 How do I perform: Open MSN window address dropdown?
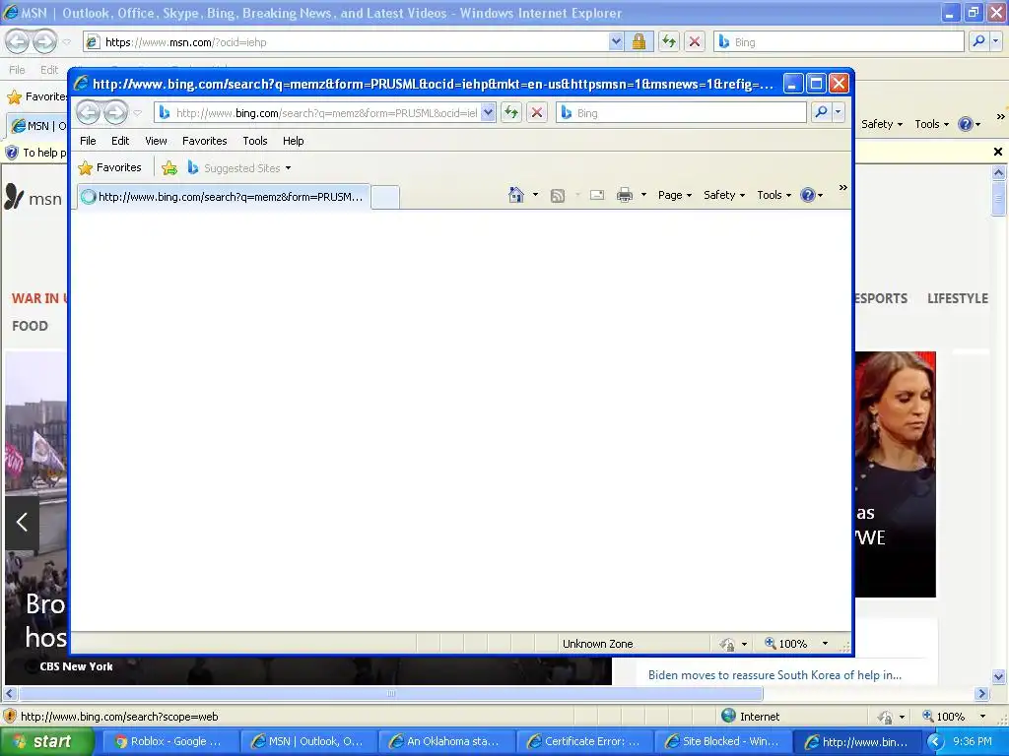[616, 41]
